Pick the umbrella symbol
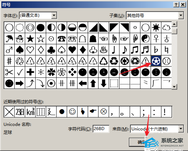The image size is (188, 151). pos(9,38)
